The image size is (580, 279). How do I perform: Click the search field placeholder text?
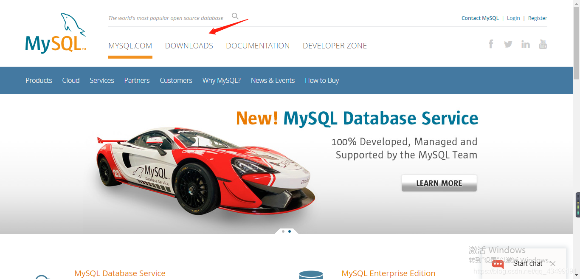[166, 18]
